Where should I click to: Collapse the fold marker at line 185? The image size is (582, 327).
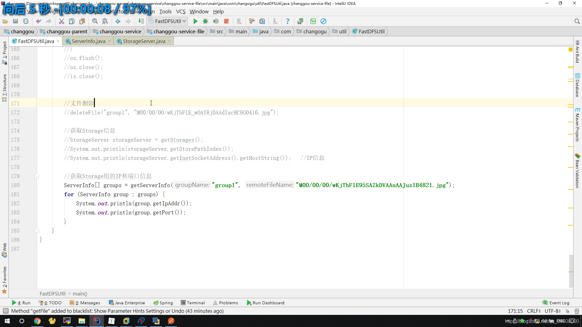(37, 230)
